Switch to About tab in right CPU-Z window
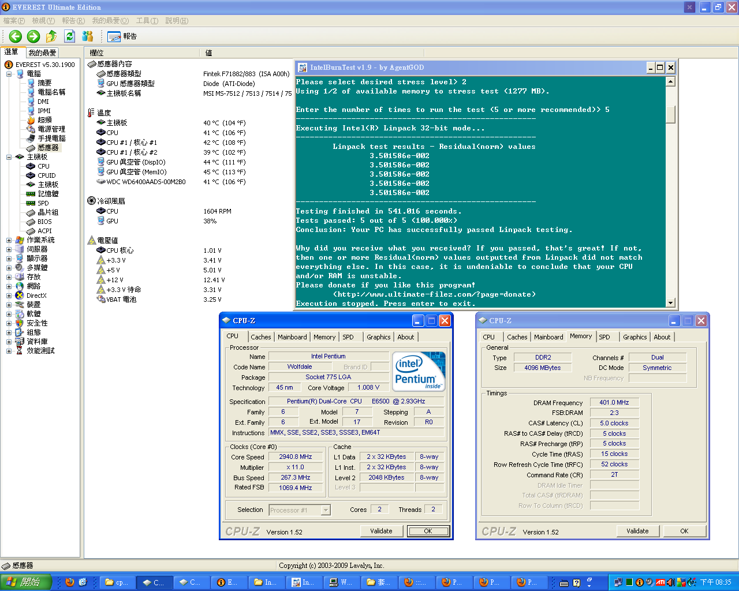Viewport: 739px width, 591px height. point(662,337)
